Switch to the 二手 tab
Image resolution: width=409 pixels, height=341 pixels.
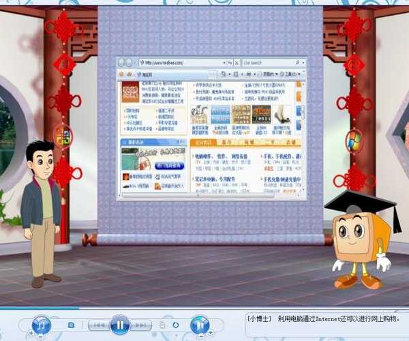pos(270,143)
